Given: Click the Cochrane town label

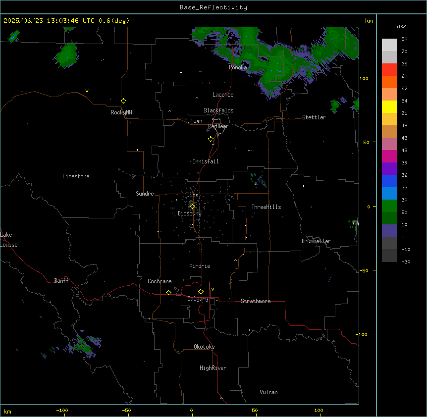Looking at the screenshot, I should point(160,281).
